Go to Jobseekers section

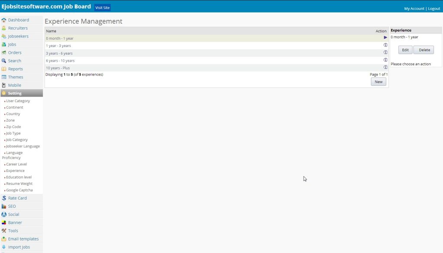18,36
